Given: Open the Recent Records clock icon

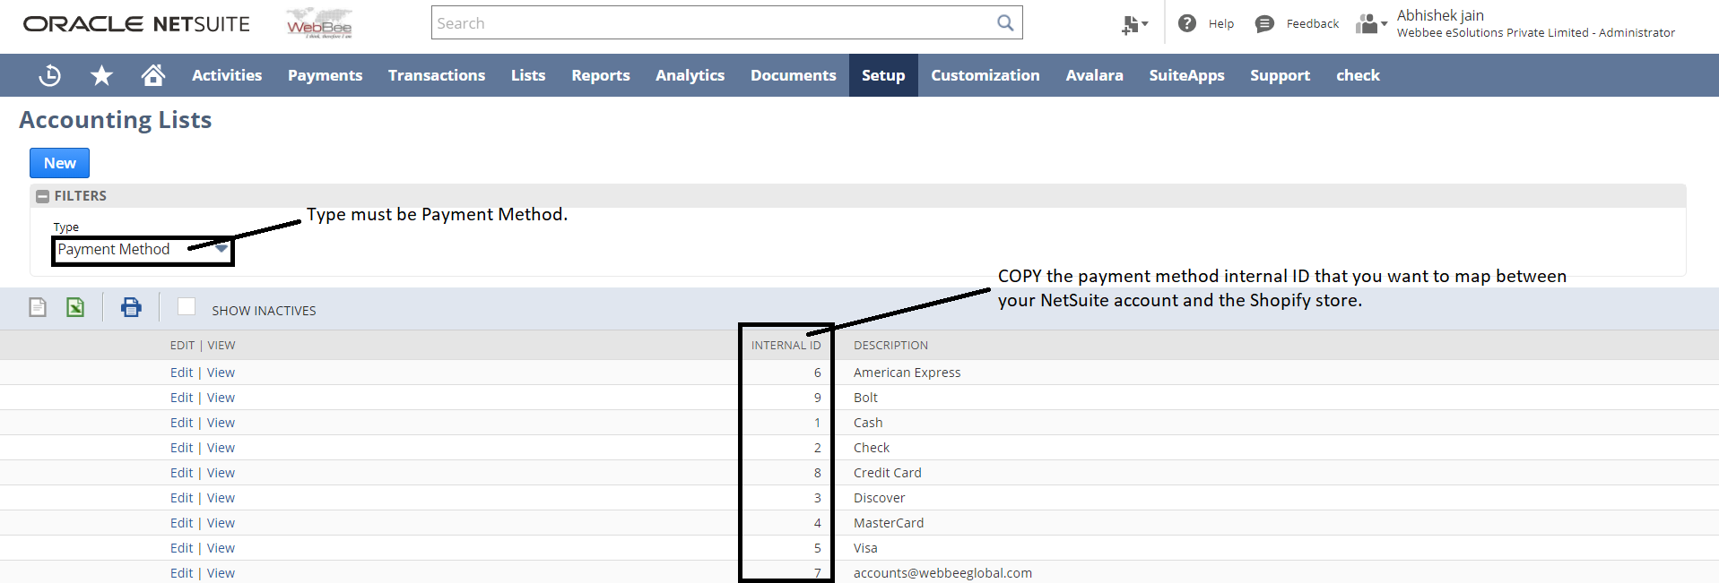Looking at the screenshot, I should coord(50,75).
